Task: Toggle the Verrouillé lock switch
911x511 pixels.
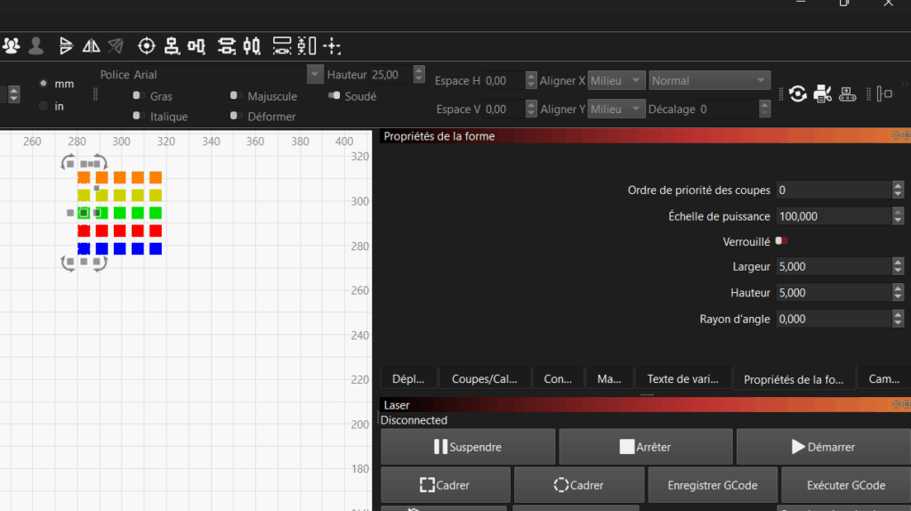Action: pyautogui.click(x=781, y=240)
